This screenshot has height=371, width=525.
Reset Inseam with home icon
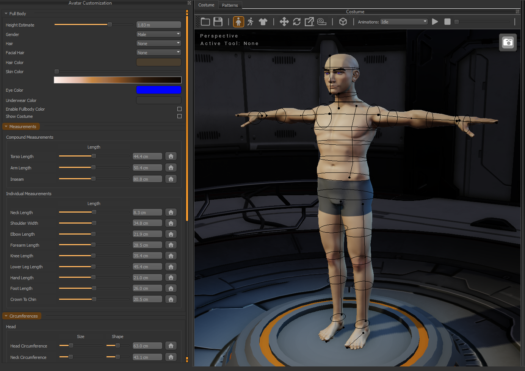171,179
